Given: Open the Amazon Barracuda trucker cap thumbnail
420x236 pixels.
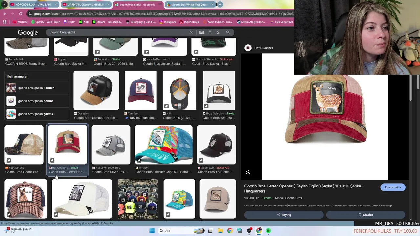Looking at the screenshot, I should pyautogui.click(x=163, y=145).
